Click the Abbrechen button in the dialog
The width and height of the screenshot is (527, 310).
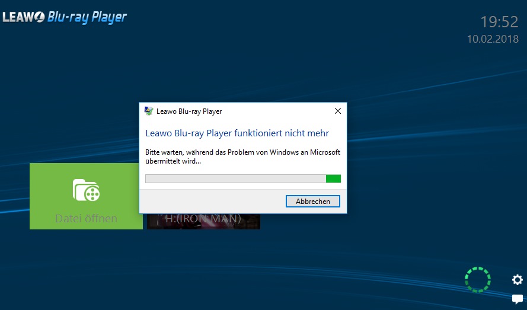click(x=312, y=201)
